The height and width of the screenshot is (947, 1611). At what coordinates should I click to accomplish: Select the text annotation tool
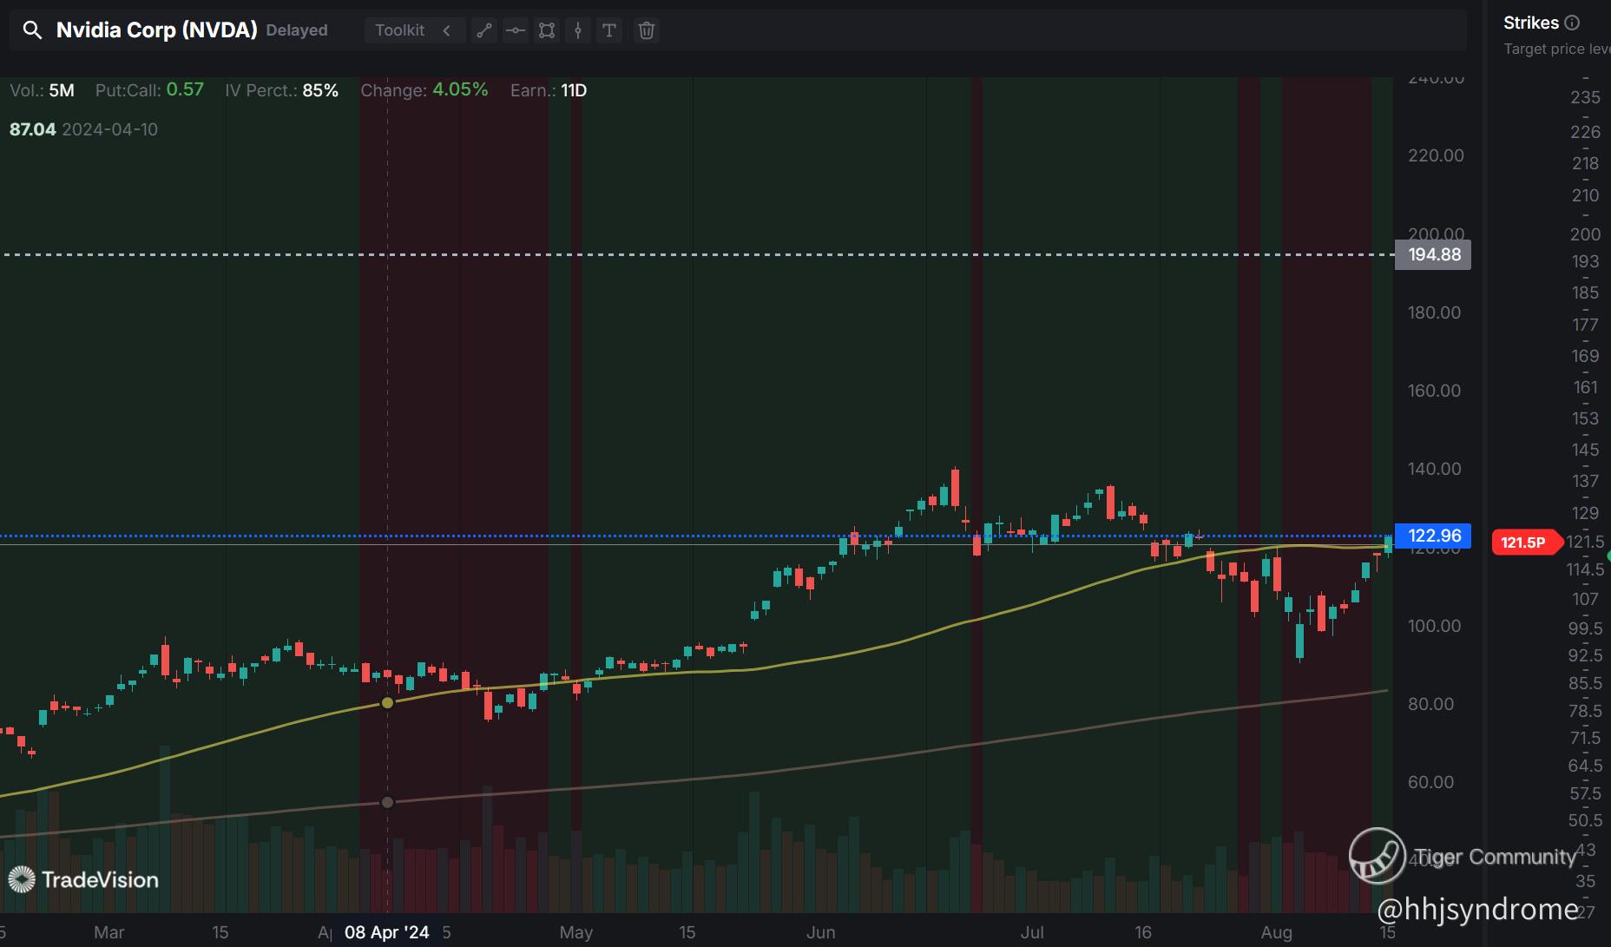(x=609, y=30)
